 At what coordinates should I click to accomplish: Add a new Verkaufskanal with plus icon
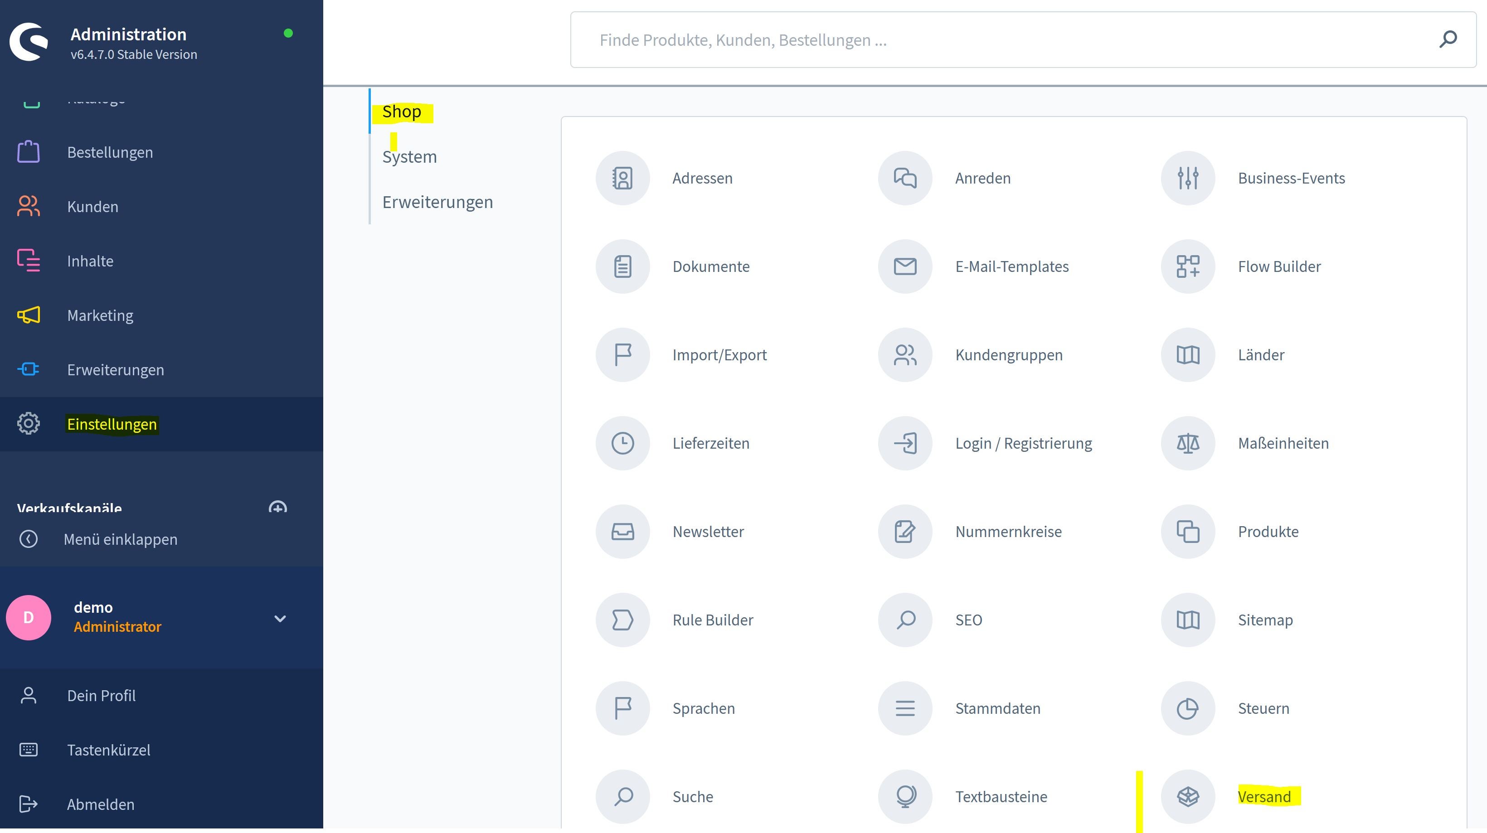(x=277, y=507)
